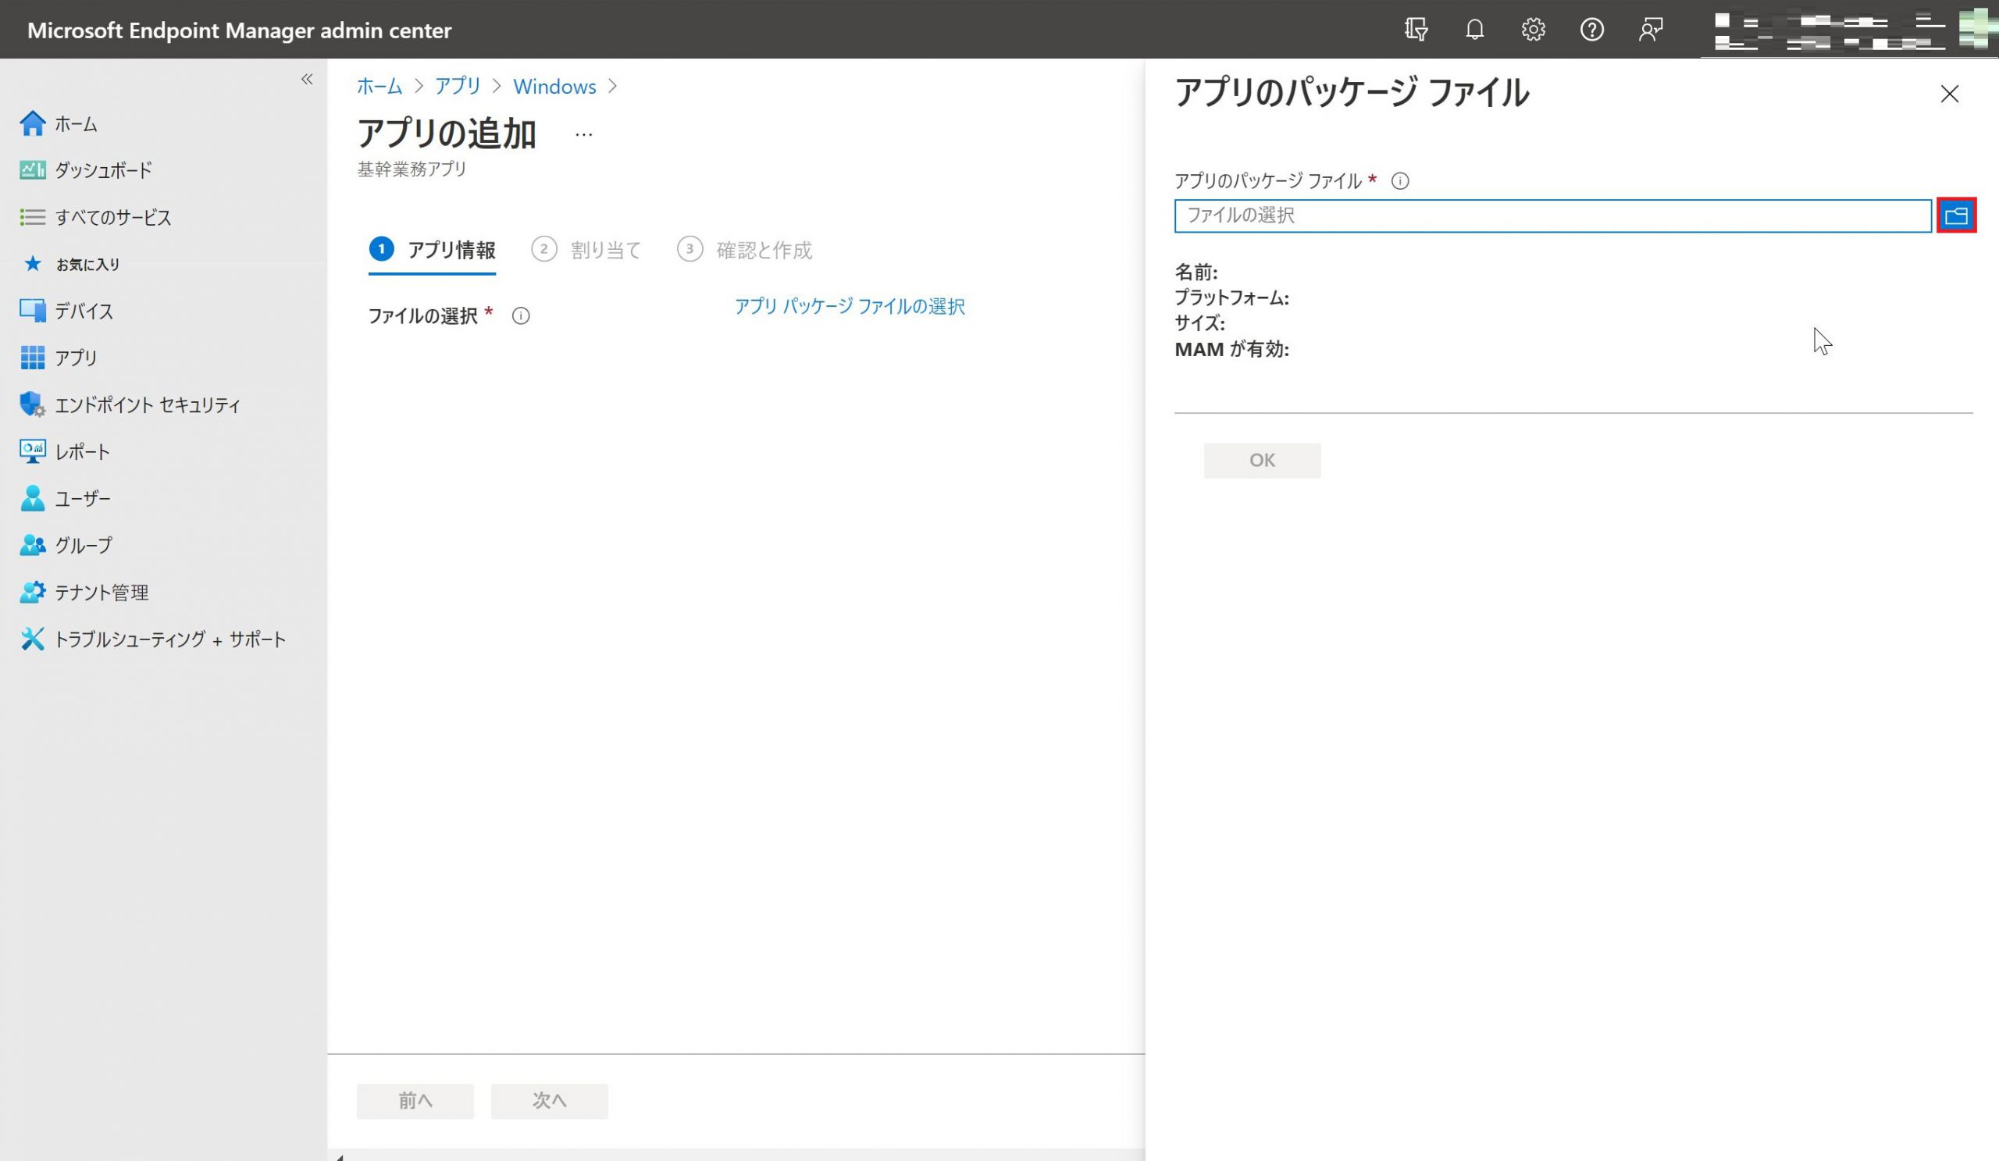
Task: Click the help question mark icon
Action: pyautogui.click(x=1591, y=30)
